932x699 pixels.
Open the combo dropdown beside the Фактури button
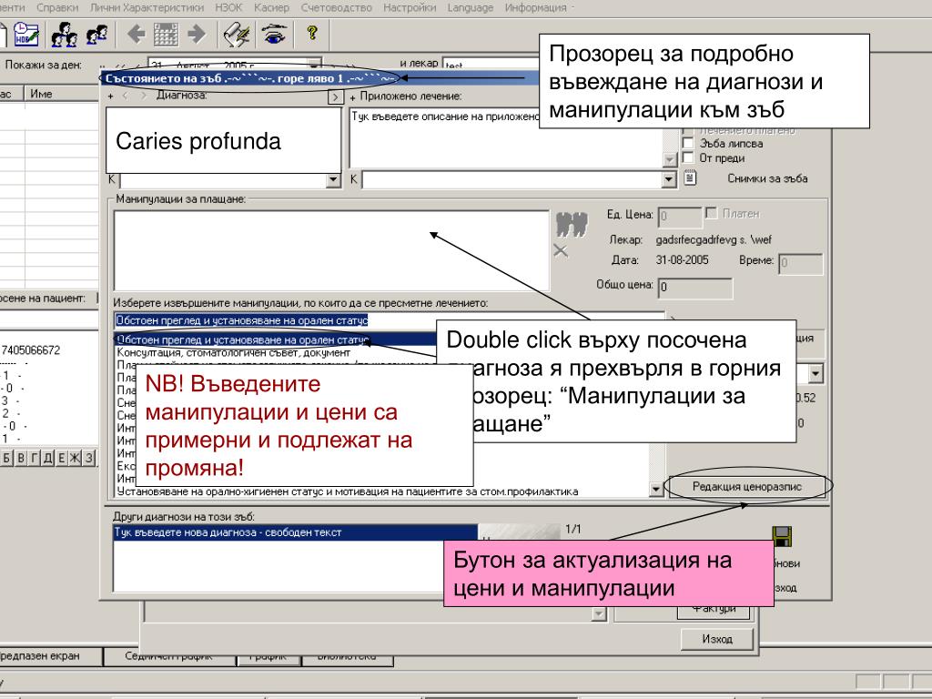click(x=599, y=614)
